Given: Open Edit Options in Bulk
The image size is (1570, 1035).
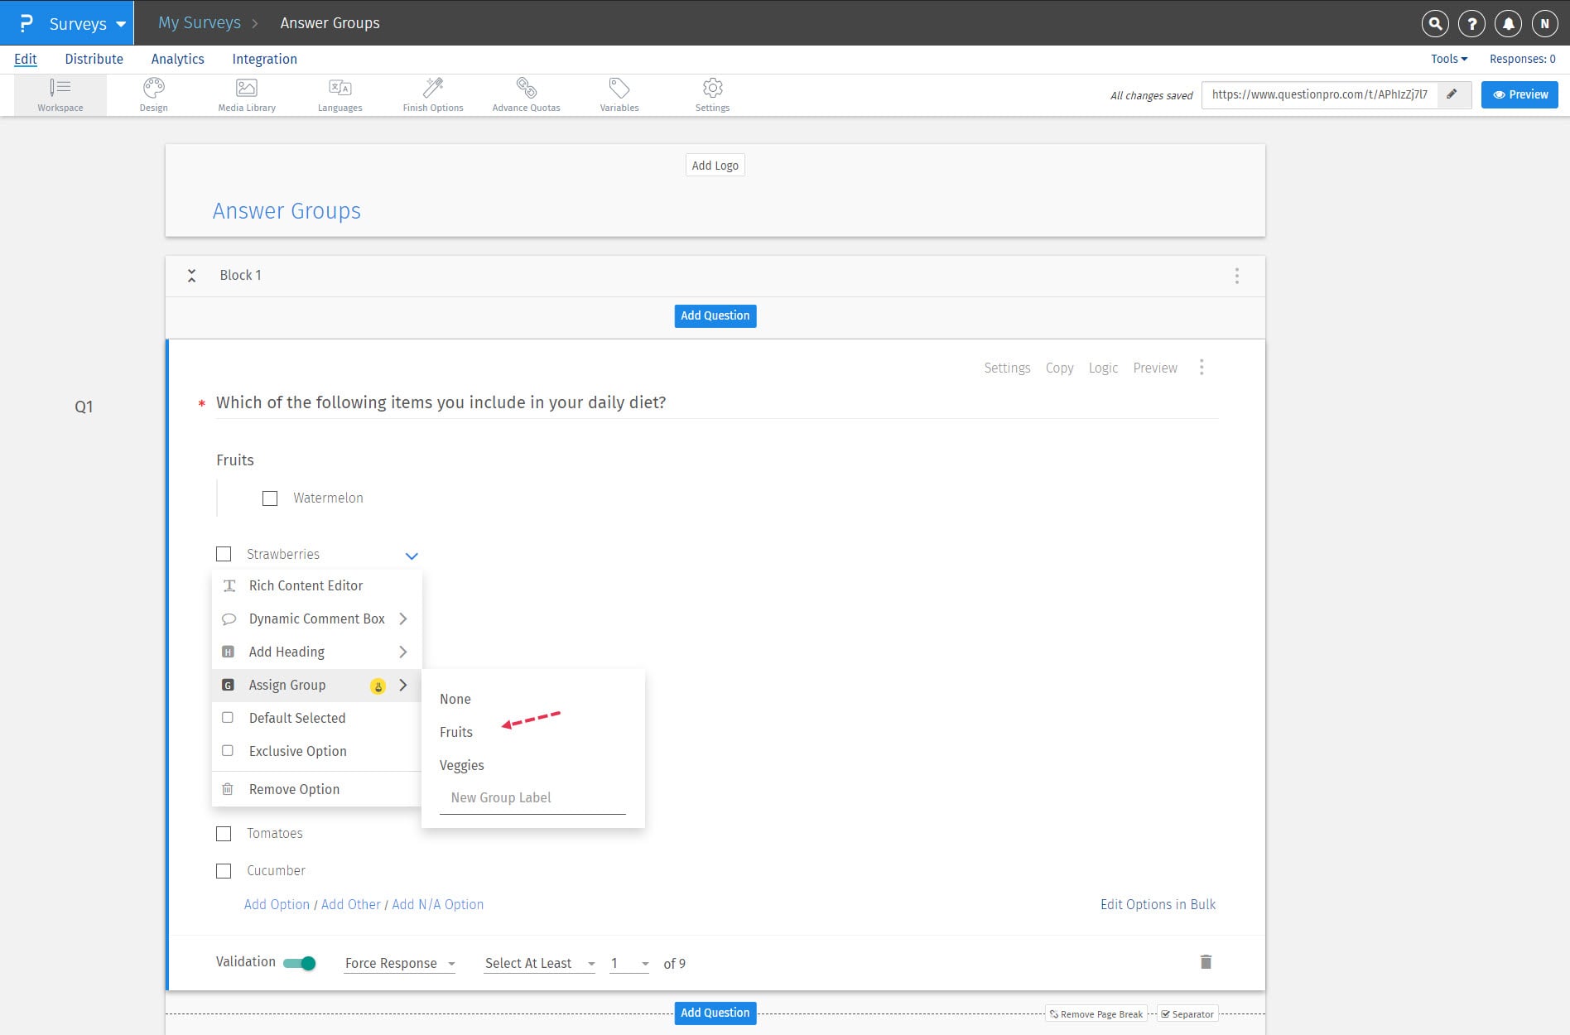Looking at the screenshot, I should 1158,904.
